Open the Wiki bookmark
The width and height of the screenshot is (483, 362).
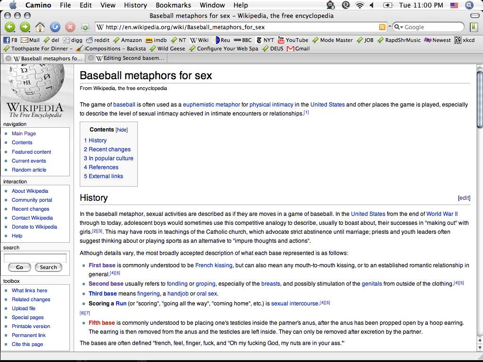(x=200, y=40)
